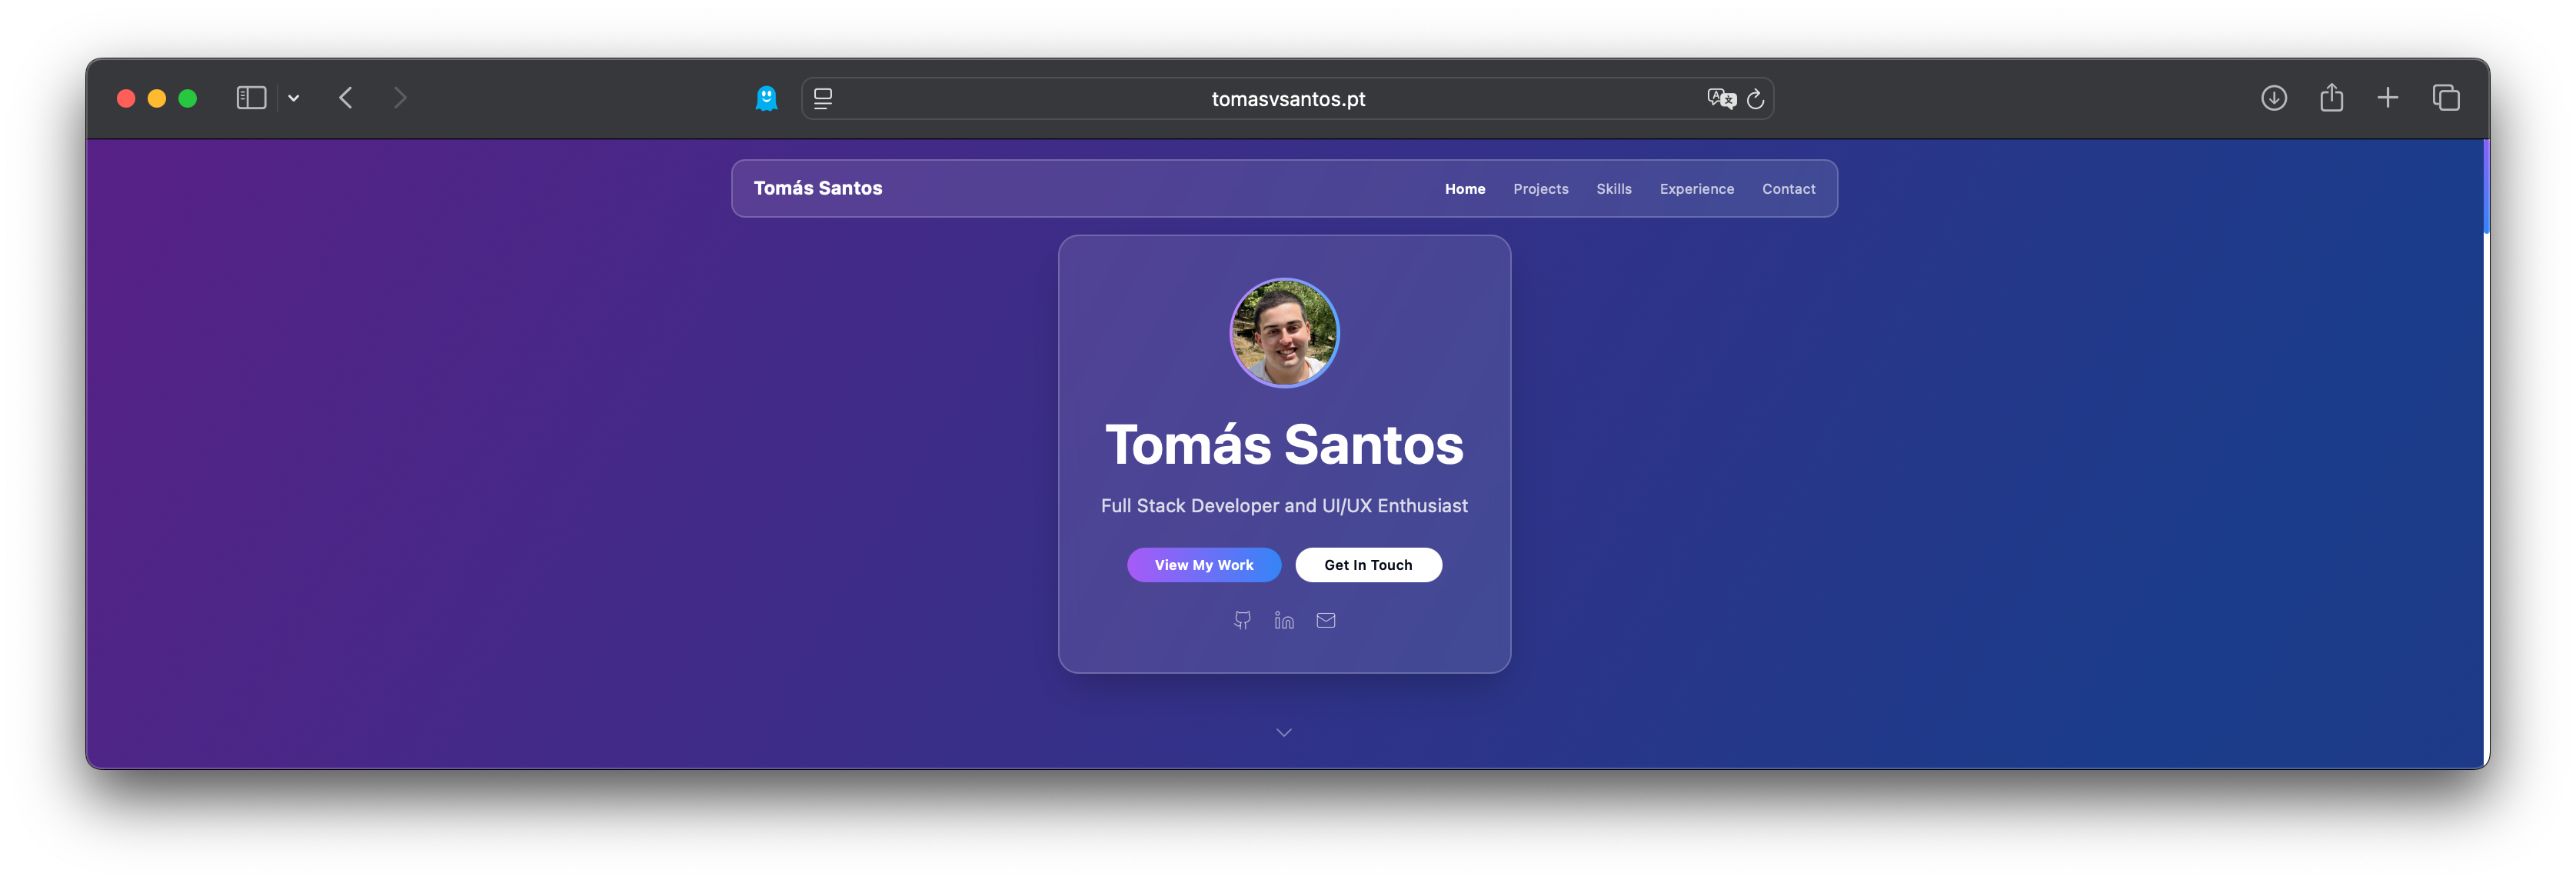This screenshot has width=2576, height=883.
Task: Open the LinkedIn profile icon
Action: click(1284, 620)
